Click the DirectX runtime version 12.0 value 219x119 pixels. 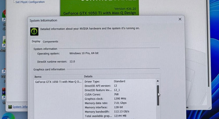72,62
